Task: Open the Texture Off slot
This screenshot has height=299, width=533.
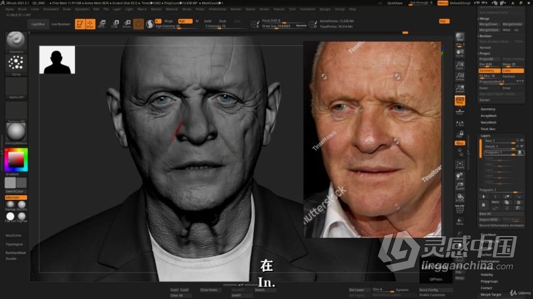Action: (x=16, y=110)
